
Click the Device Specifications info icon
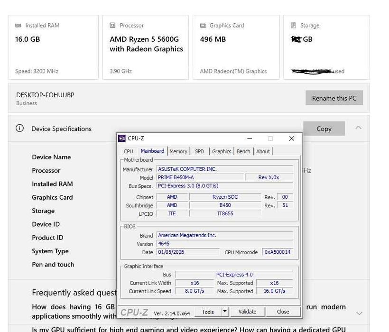pos(19,128)
